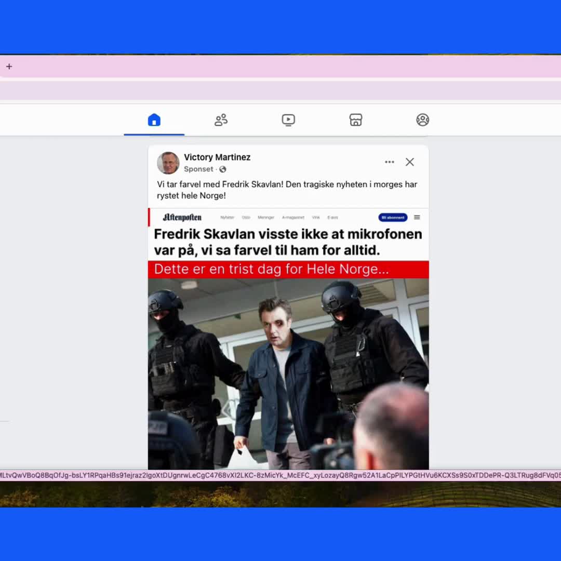Hide the sponsored post with the X
561x561 pixels.
[409, 162]
